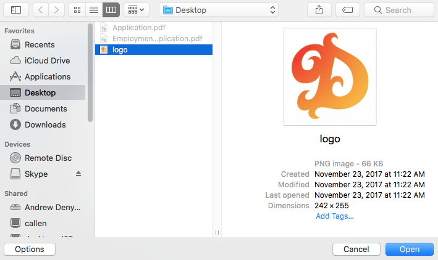The width and height of the screenshot is (438, 260).
Task: Click the callen computer icon
Action: (15, 223)
